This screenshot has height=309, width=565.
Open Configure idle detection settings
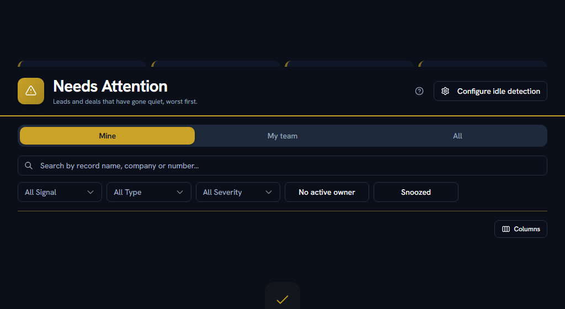pyautogui.click(x=490, y=91)
